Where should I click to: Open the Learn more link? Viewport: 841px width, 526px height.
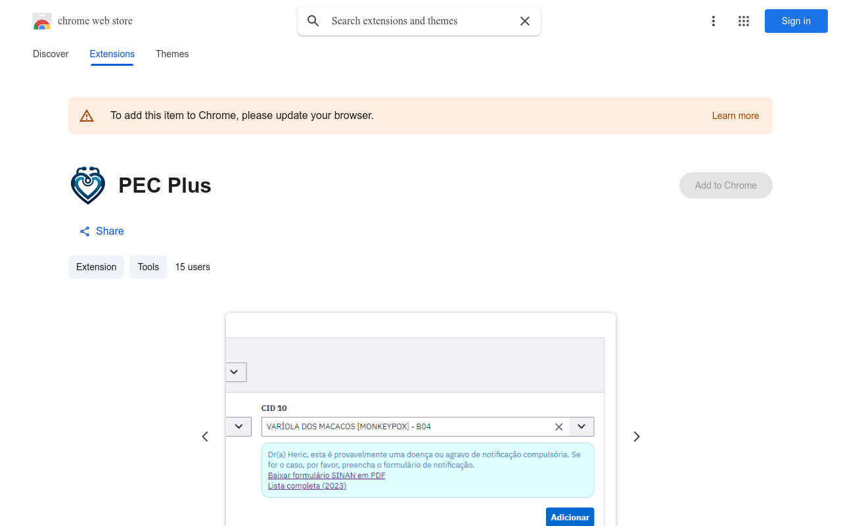[735, 116]
